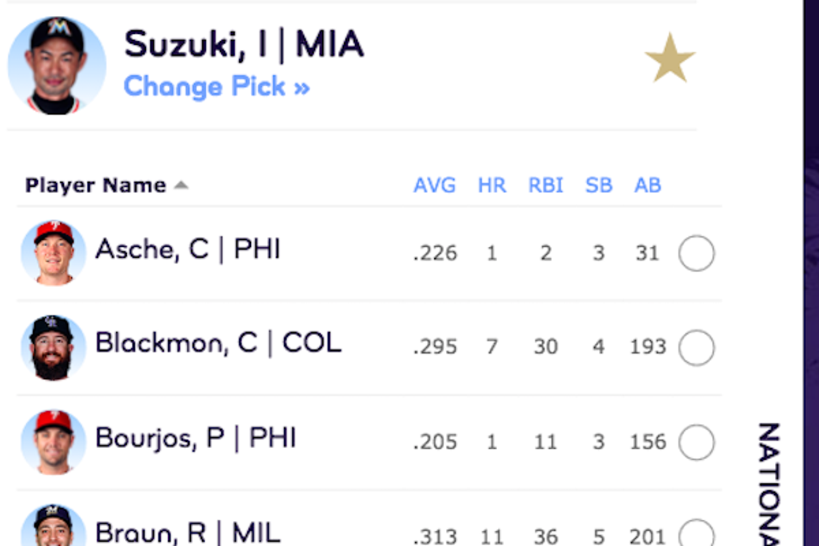The height and width of the screenshot is (546, 819).
Task: Click the Player Name sort arrow
Action: coord(181,185)
